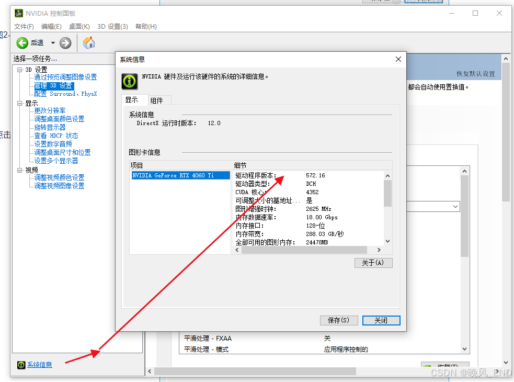Click details list scroll left arrow
The image size is (514, 382).
(237, 250)
